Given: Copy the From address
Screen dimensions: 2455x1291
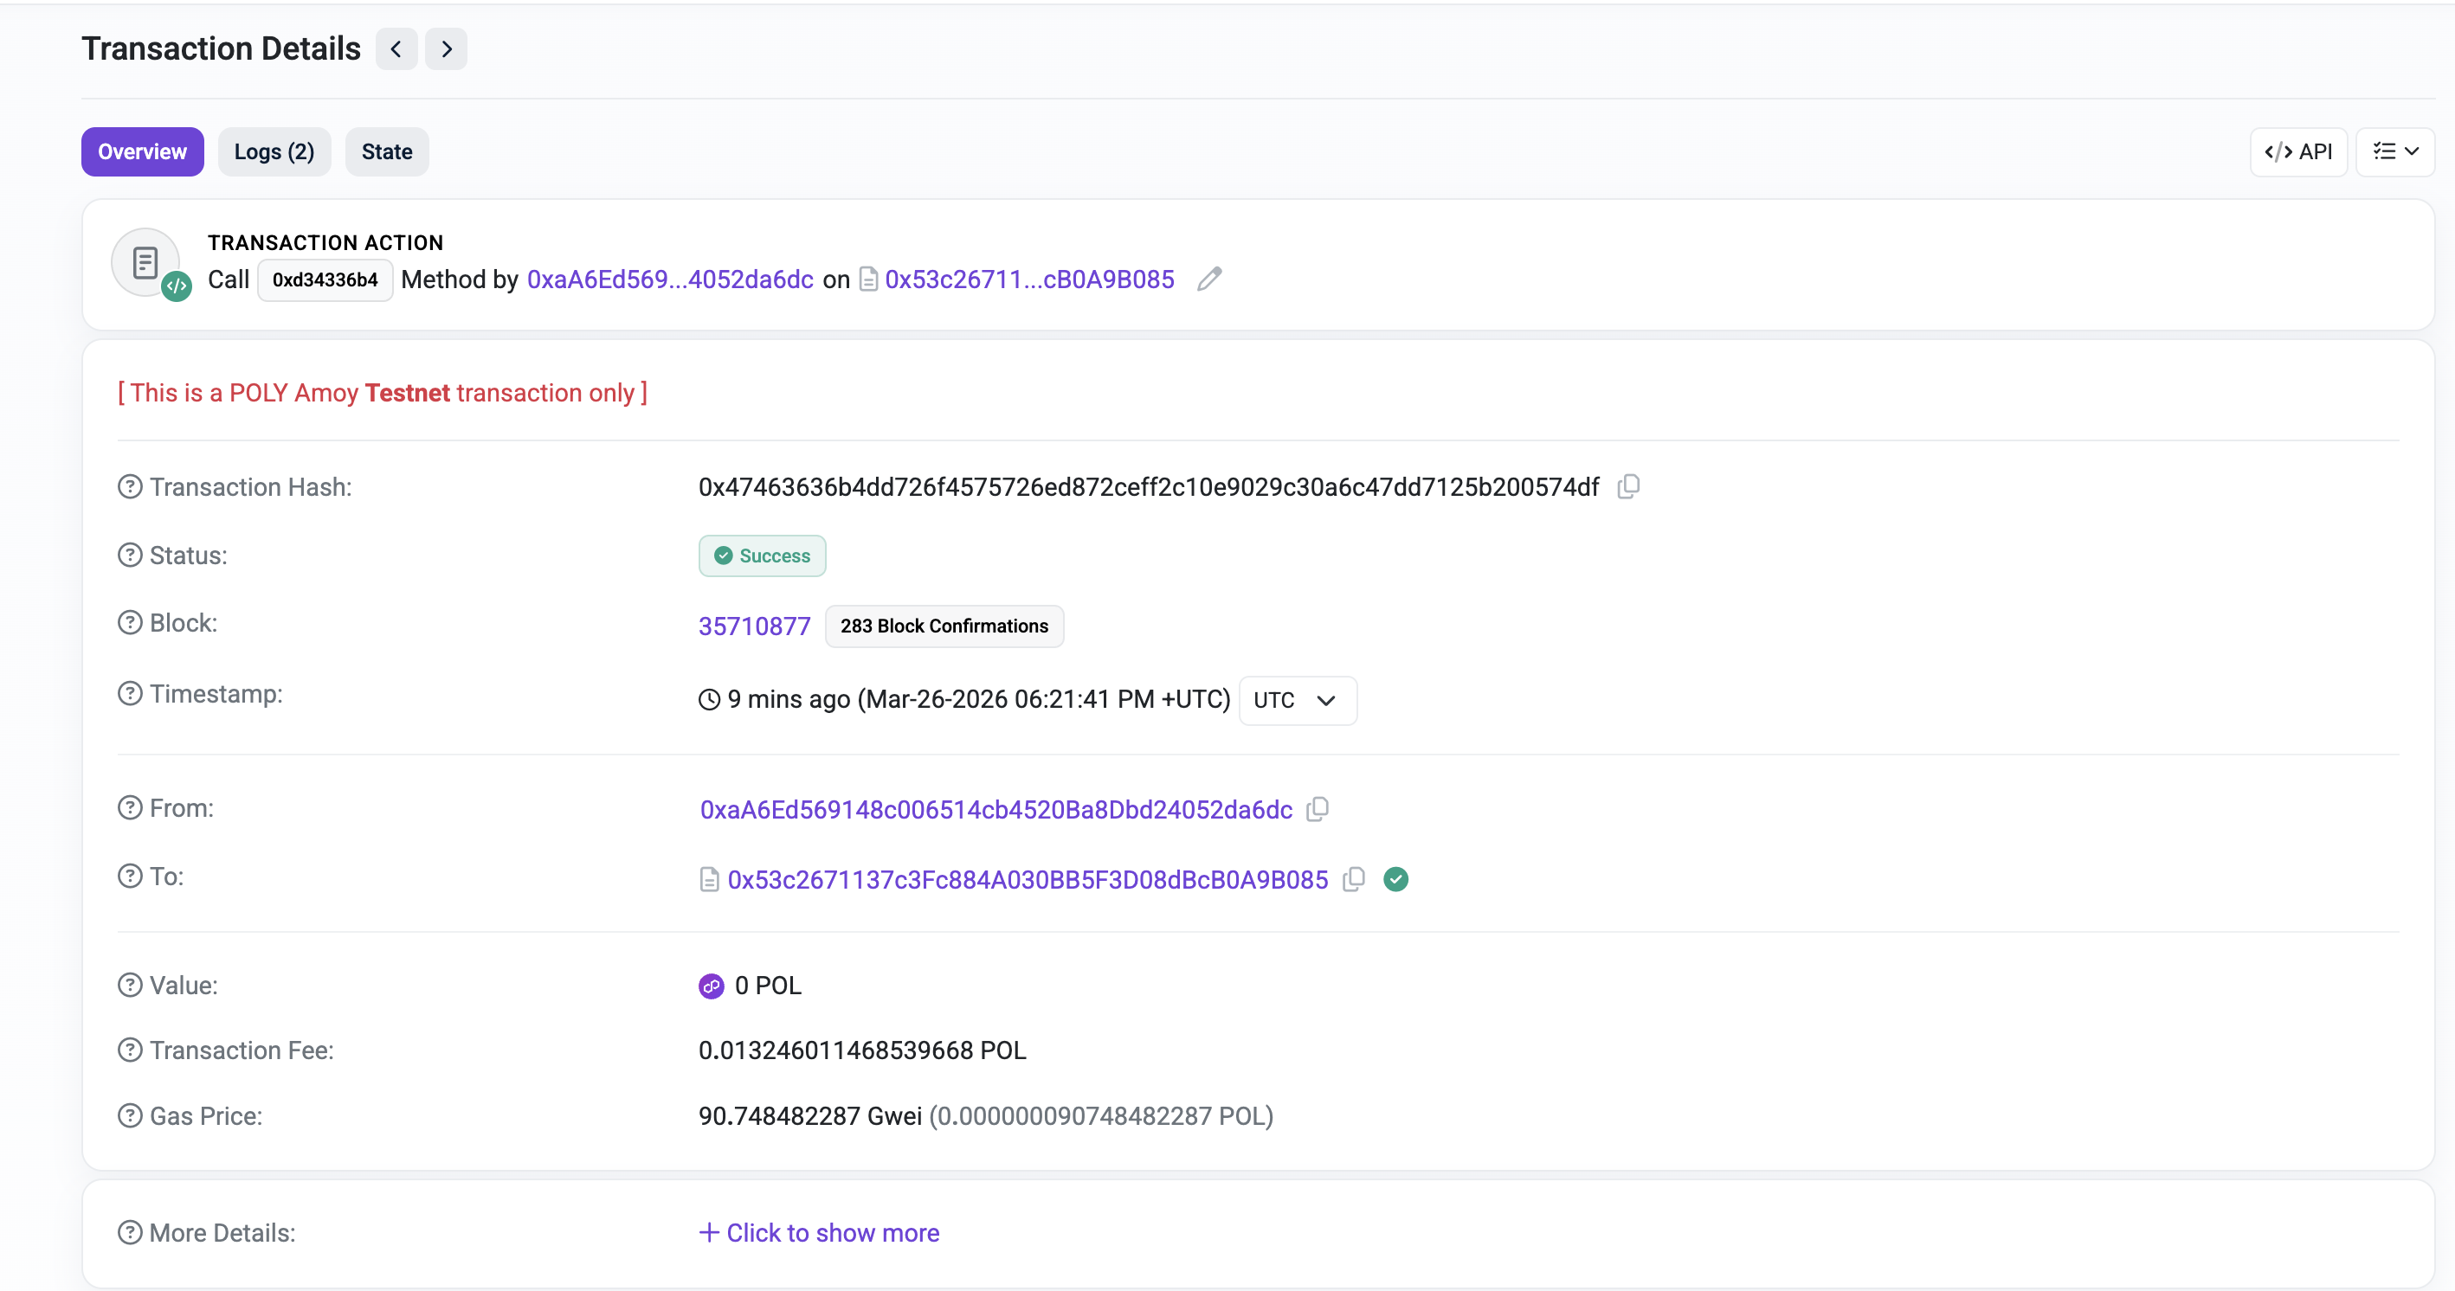Looking at the screenshot, I should point(1318,809).
